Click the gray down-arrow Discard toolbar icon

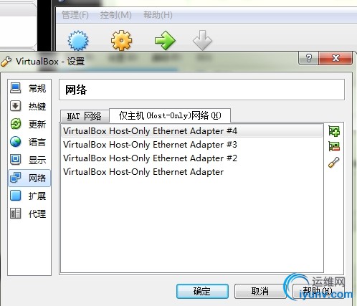[202, 40]
